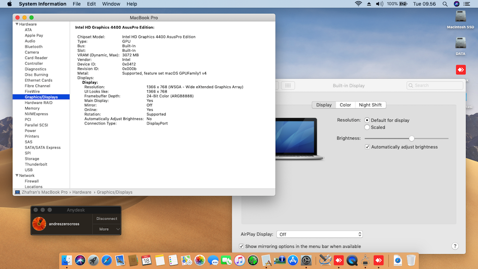The height and width of the screenshot is (269, 478).
Task: Open Messages icon in the dock
Action: (x=213, y=261)
